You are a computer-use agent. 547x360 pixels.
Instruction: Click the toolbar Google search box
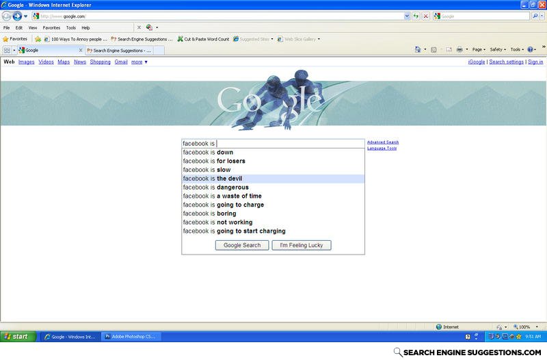pyautogui.click(x=481, y=16)
